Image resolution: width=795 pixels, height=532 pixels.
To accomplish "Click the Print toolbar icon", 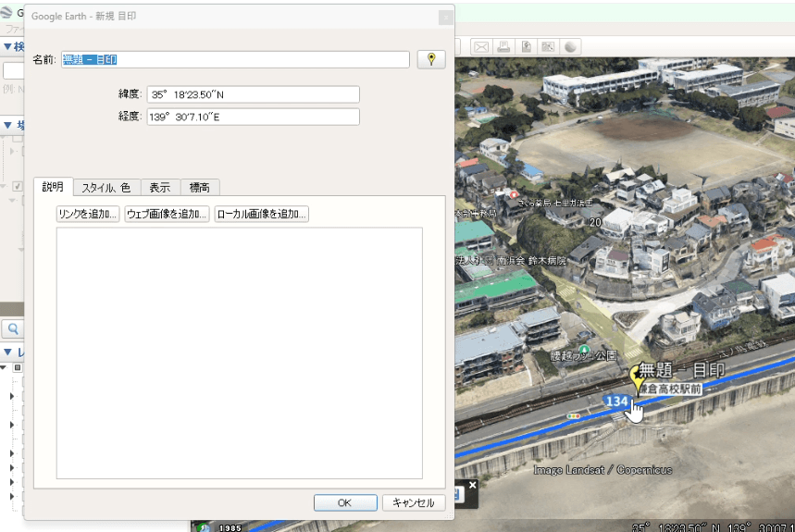I will click(x=503, y=46).
